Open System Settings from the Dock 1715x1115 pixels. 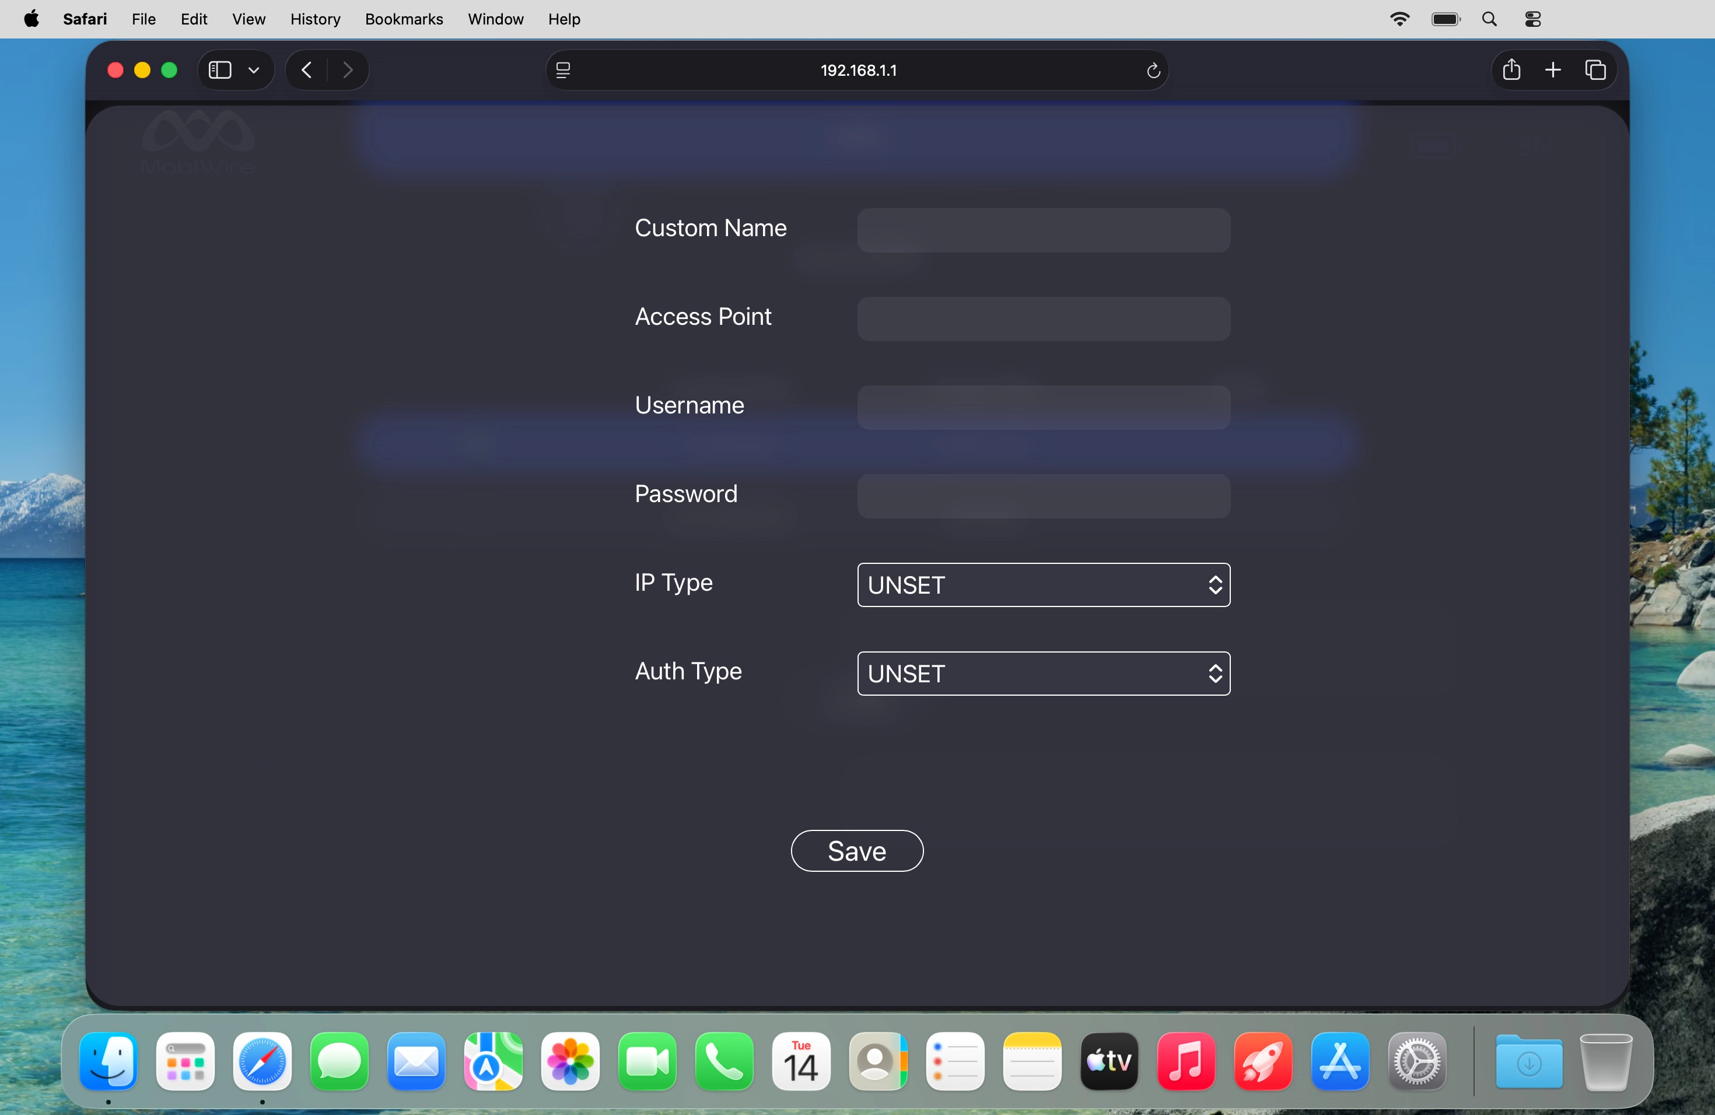(x=1417, y=1061)
